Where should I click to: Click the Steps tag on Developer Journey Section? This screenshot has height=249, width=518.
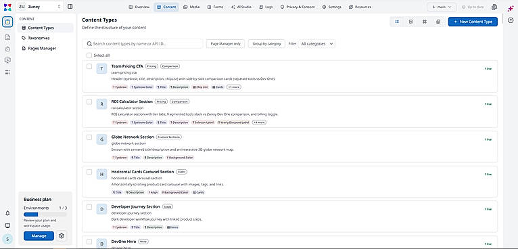pyautogui.click(x=168, y=206)
